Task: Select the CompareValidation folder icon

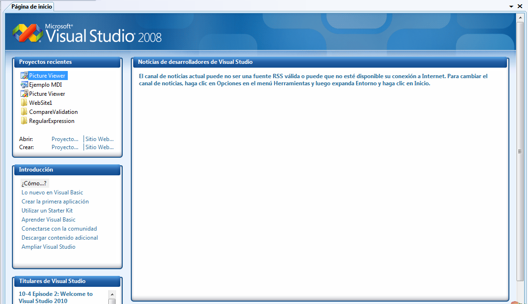Action: 23,111
